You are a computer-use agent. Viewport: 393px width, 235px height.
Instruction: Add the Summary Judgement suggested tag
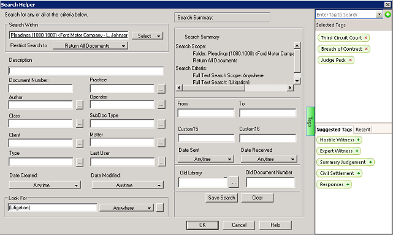click(x=370, y=162)
